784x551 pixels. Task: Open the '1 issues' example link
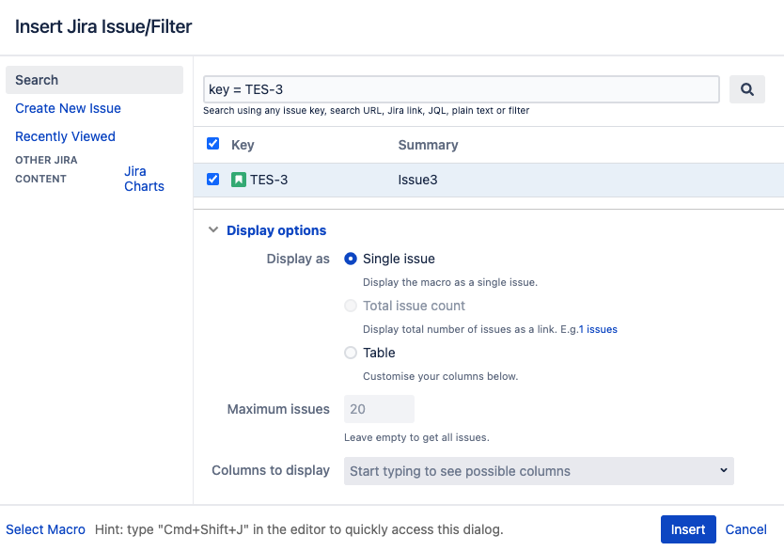pos(598,329)
